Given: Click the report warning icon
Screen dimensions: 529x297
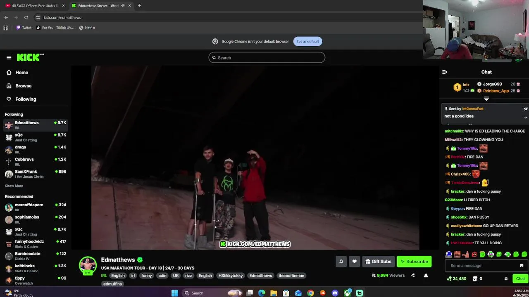Looking at the screenshot, I should pos(426,276).
